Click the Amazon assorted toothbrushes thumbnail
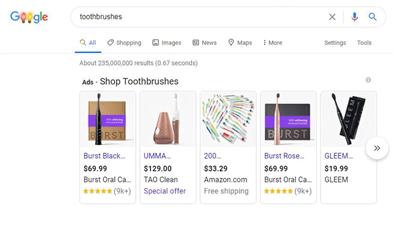The image size is (393, 247). [228, 119]
